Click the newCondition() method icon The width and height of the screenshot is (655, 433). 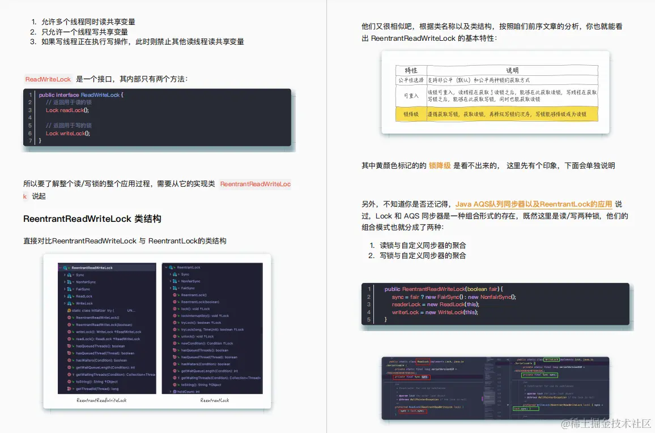click(174, 344)
